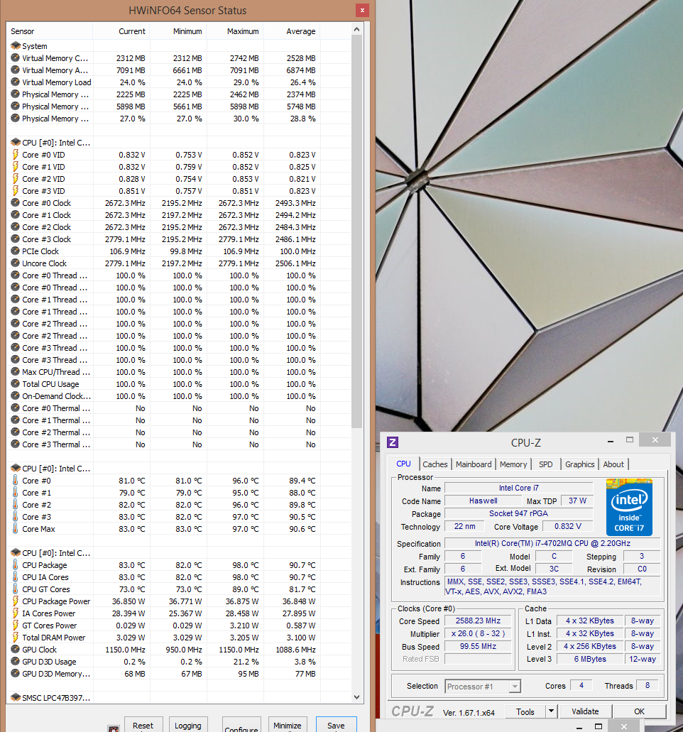Screen dimensions: 683x732
Task: Switch to the Memory tab in CPU-Z
Action: coord(513,464)
